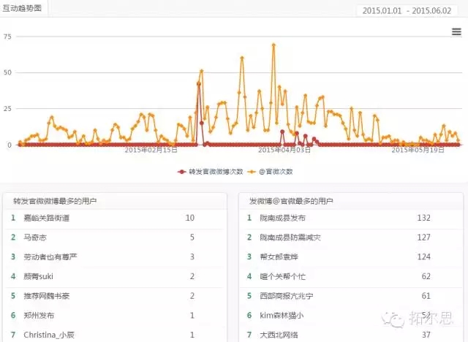Select the 互动趋势图 tab
The width and height of the screenshot is (468, 342).
point(23,9)
